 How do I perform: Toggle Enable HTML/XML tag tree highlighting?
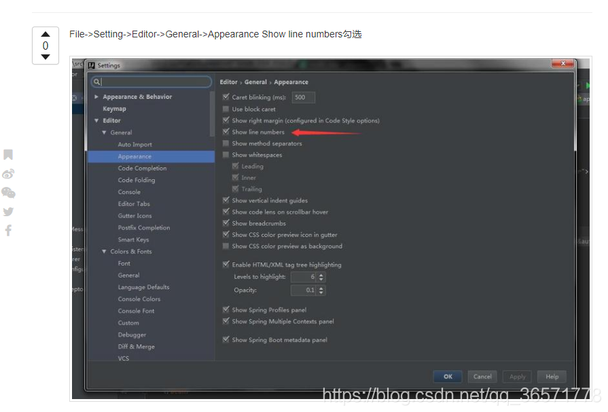(226, 264)
